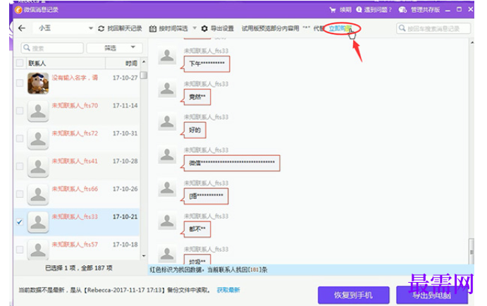Select the 未知联系人_fts72 contact row

(77, 139)
